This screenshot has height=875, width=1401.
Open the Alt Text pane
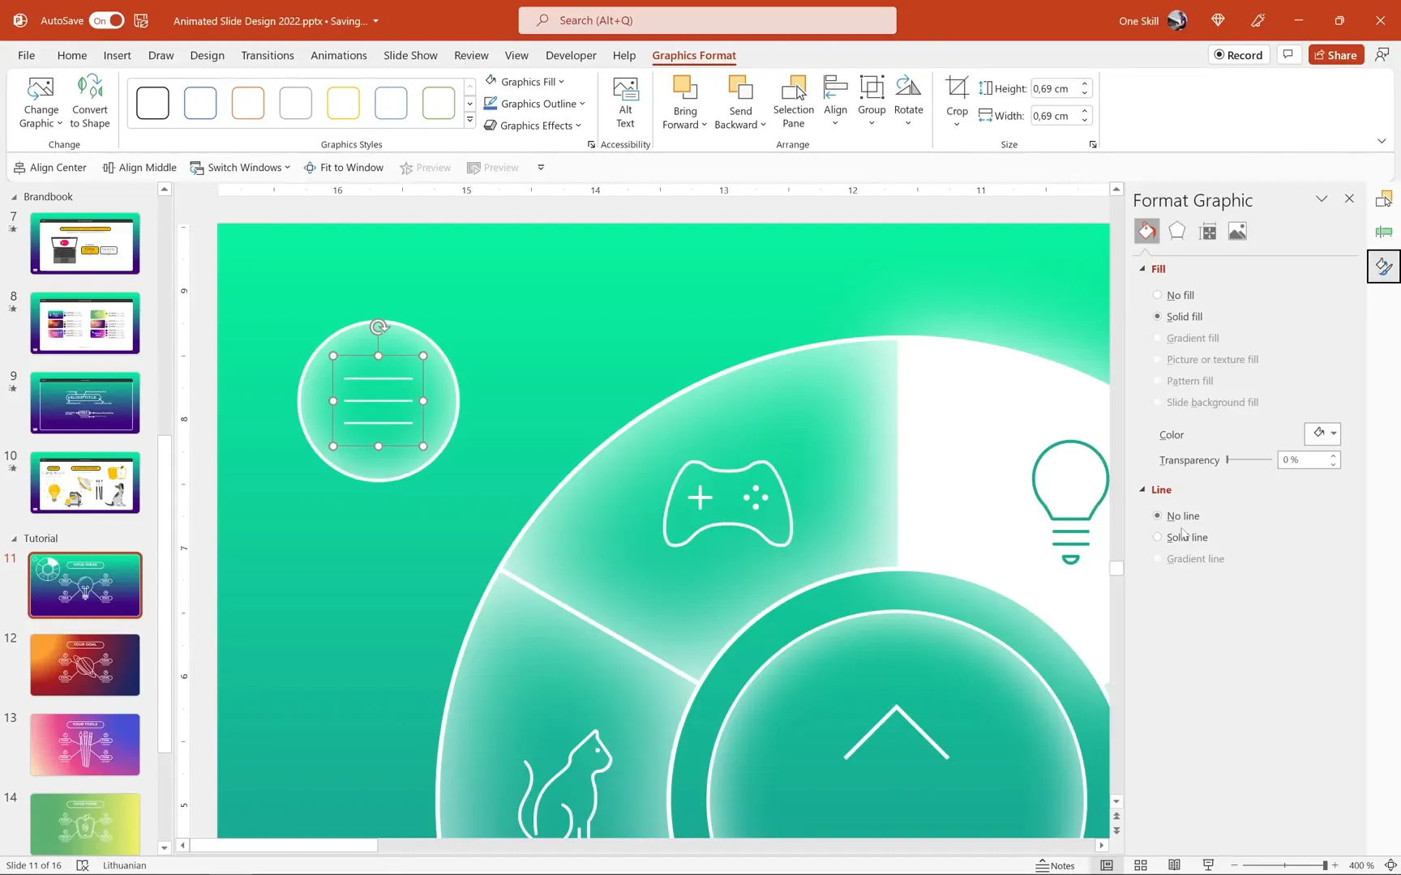pyautogui.click(x=625, y=102)
